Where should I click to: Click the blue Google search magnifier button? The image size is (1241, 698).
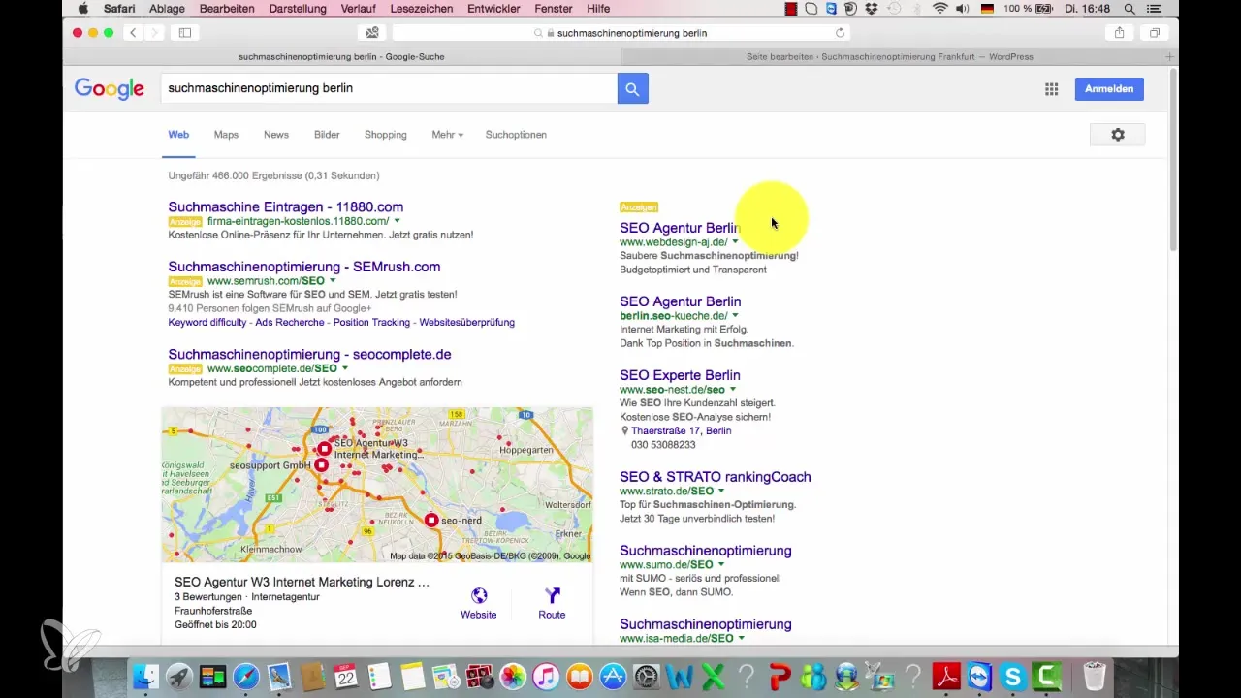pyautogui.click(x=632, y=88)
